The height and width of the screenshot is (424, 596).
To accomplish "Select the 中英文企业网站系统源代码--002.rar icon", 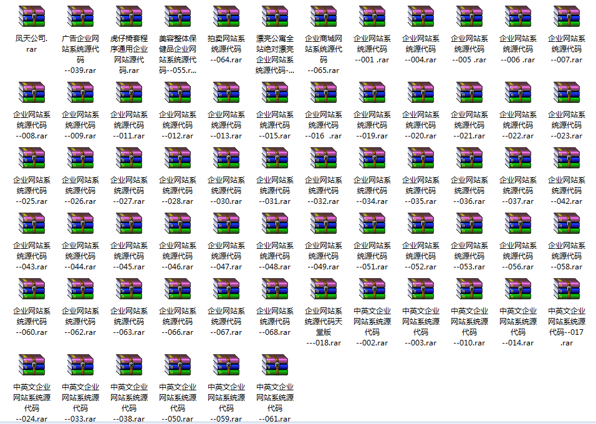I will [x=372, y=289].
